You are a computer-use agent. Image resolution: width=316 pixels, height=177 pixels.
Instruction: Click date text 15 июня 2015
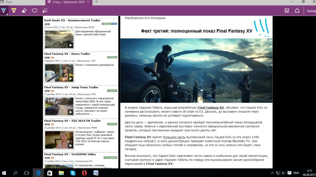pos(51,27)
